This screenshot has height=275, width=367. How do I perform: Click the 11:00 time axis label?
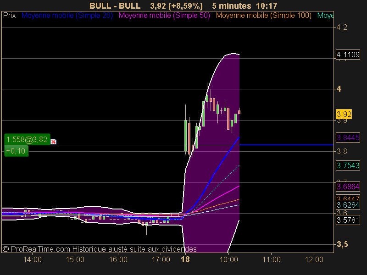pos(272,259)
